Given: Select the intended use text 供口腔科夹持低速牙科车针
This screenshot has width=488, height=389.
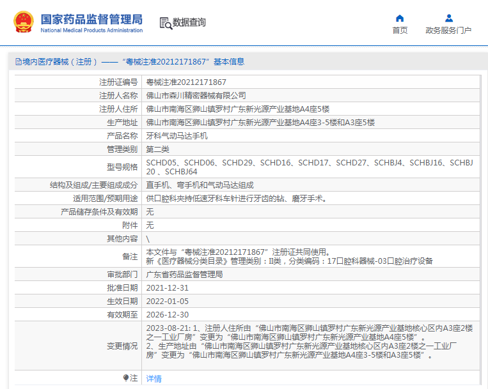Looking at the screenshot, I should pyautogui.click(x=237, y=199).
